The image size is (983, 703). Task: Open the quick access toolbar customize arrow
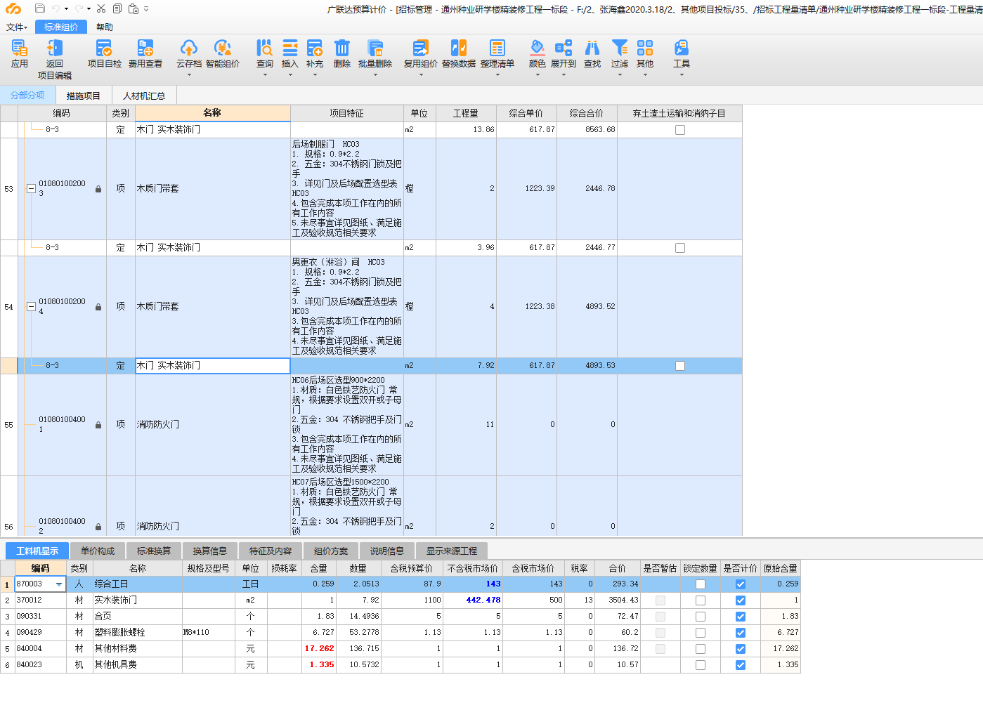(x=146, y=9)
